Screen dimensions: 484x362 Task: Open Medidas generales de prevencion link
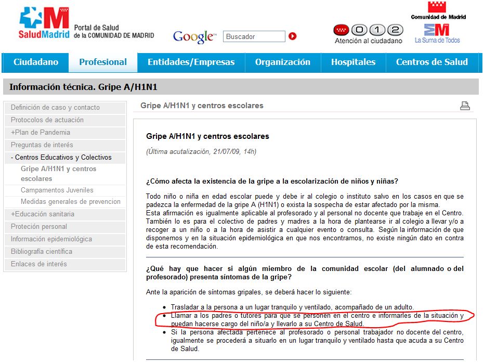tap(71, 202)
